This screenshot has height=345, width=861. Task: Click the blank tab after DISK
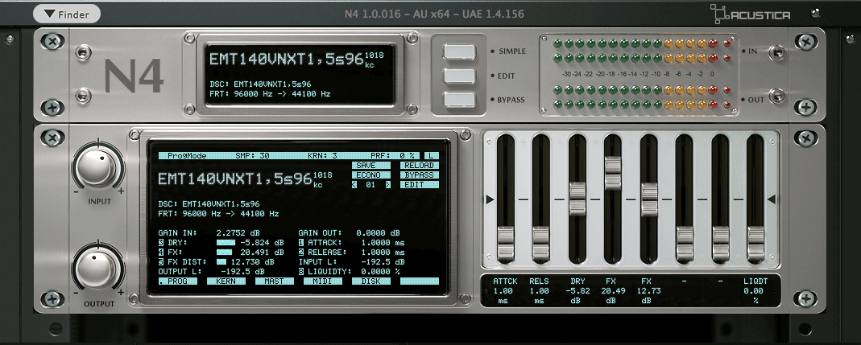pyautogui.click(x=420, y=281)
